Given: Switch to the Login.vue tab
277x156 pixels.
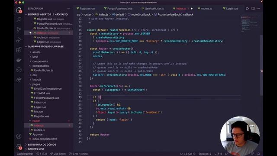Looking at the screenshot, I should (x=230, y=9).
